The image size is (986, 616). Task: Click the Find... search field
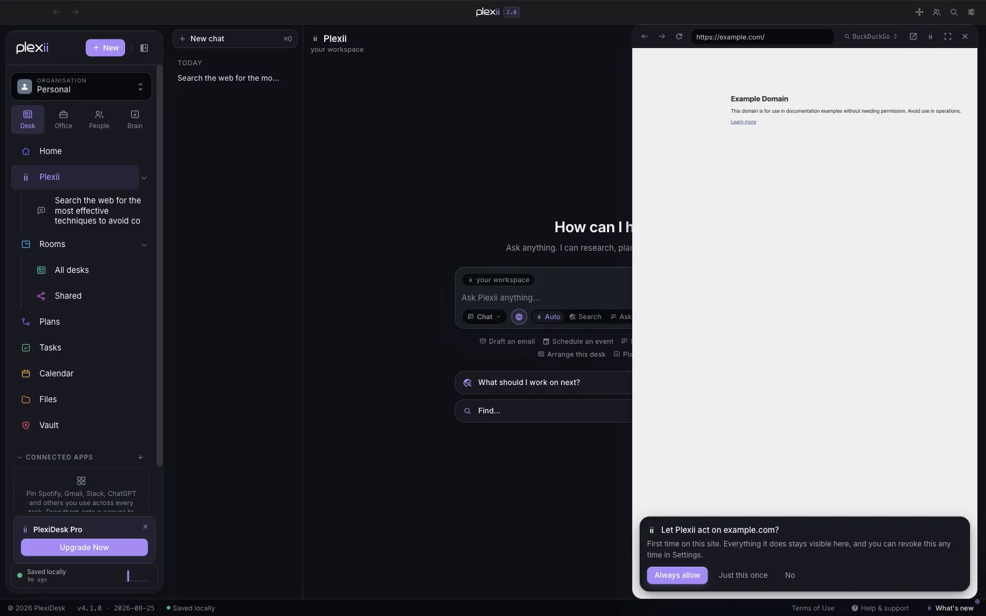tap(544, 411)
